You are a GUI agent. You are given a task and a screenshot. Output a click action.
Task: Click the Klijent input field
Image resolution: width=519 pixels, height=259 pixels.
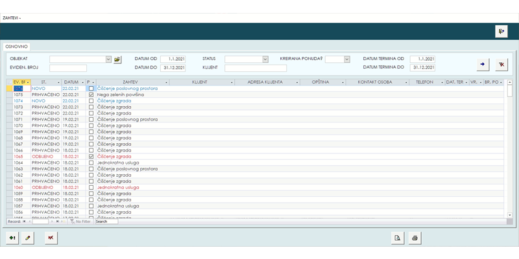pyautogui.click(x=257, y=67)
